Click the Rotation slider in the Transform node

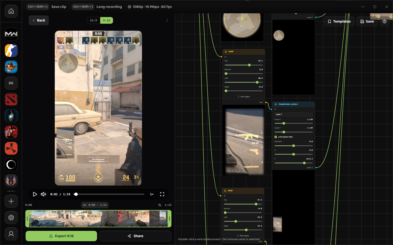tap(294, 146)
